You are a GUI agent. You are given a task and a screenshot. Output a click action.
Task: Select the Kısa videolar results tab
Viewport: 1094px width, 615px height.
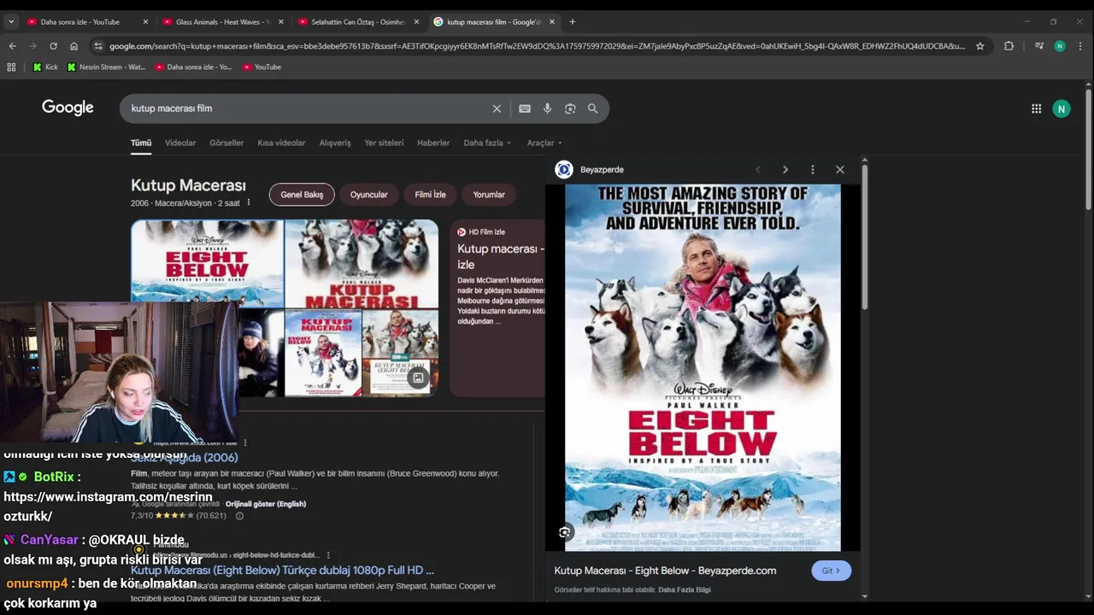(x=281, y=143)
